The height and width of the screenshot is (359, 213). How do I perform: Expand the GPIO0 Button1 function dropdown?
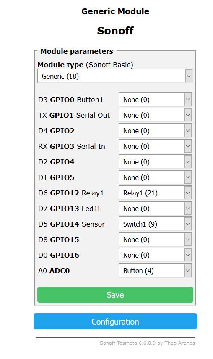coord(155,100)
